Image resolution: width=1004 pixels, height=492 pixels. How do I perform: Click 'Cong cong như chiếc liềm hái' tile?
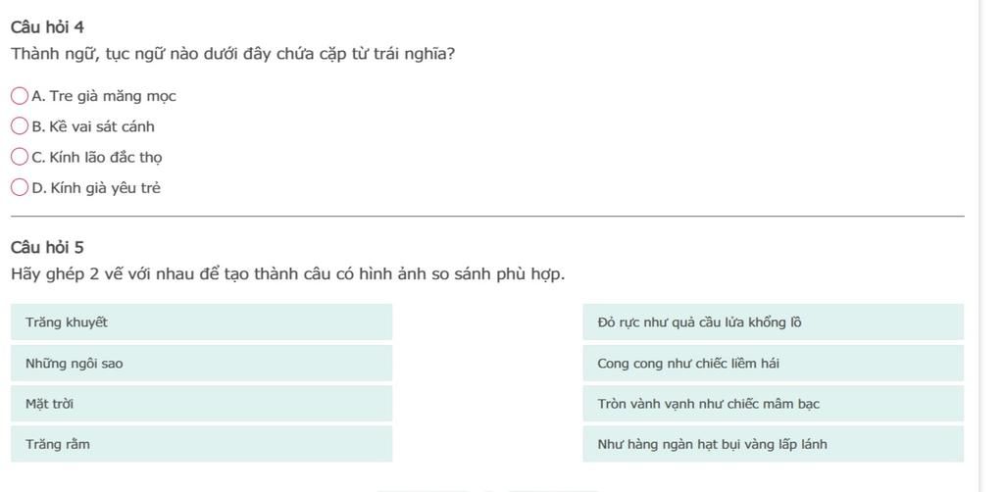[773, 364]
